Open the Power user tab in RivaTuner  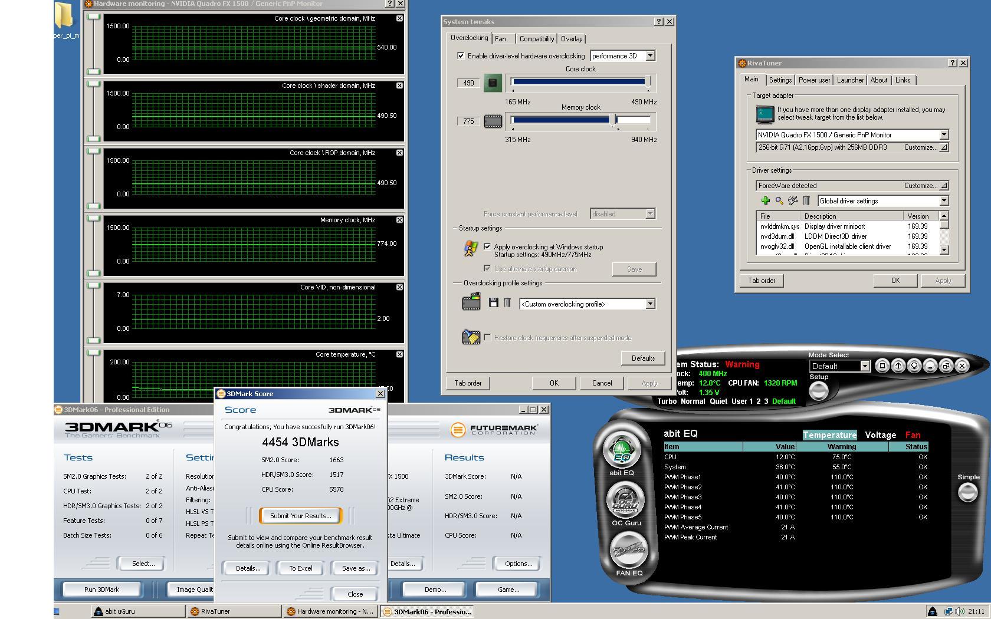click(814, 80)
